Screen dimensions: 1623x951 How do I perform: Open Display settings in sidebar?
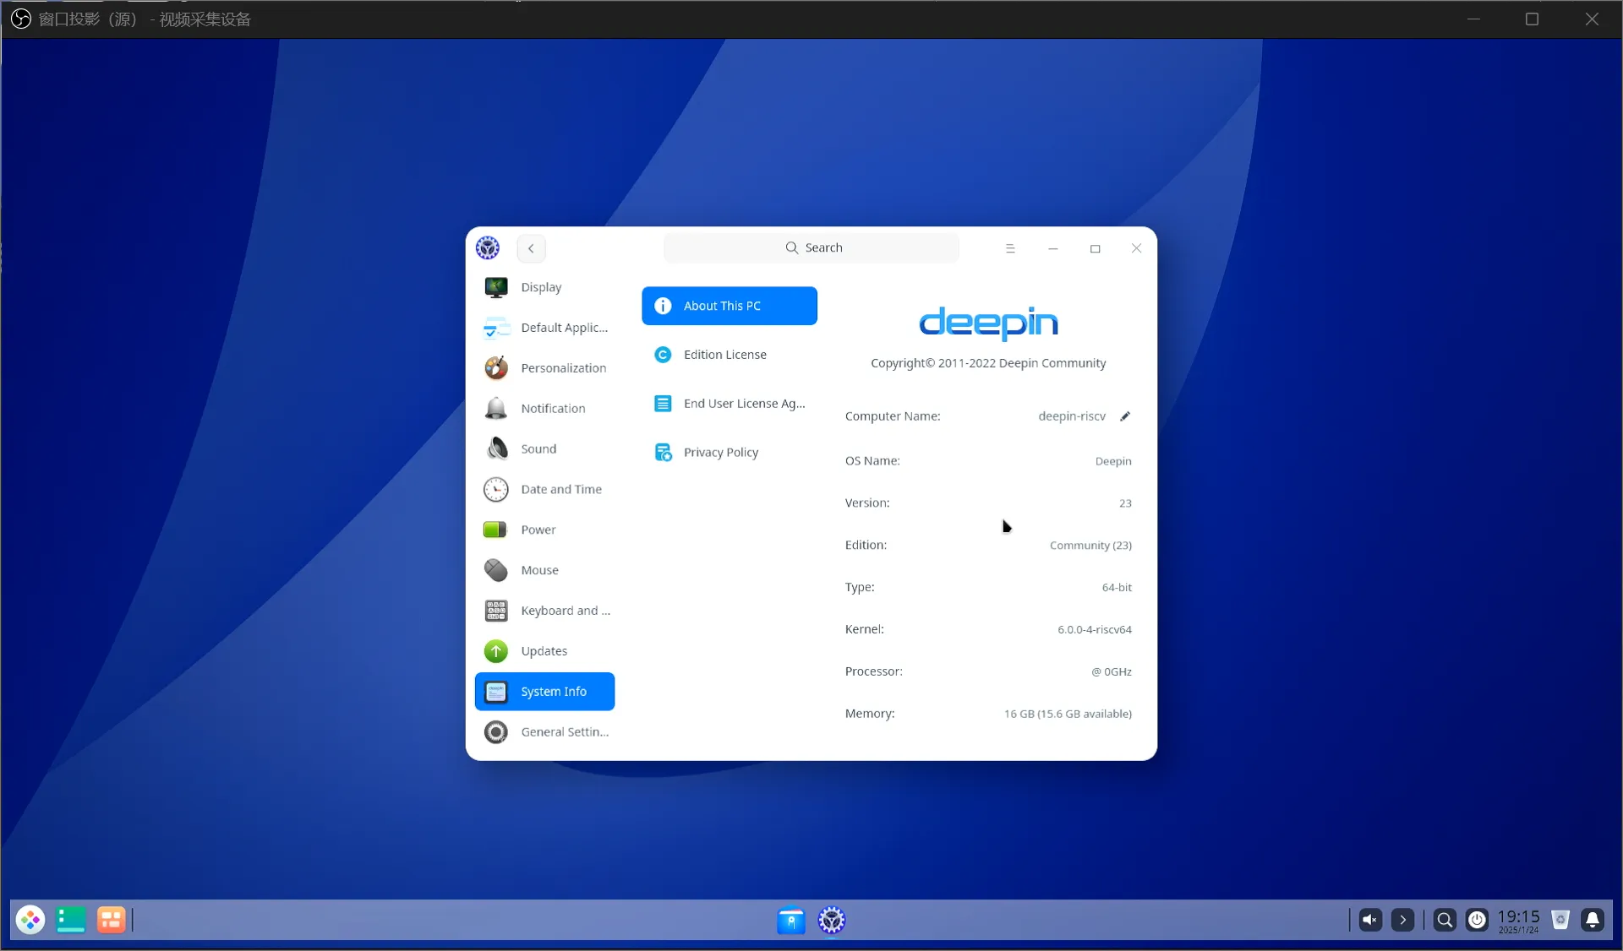click(541, 287)
